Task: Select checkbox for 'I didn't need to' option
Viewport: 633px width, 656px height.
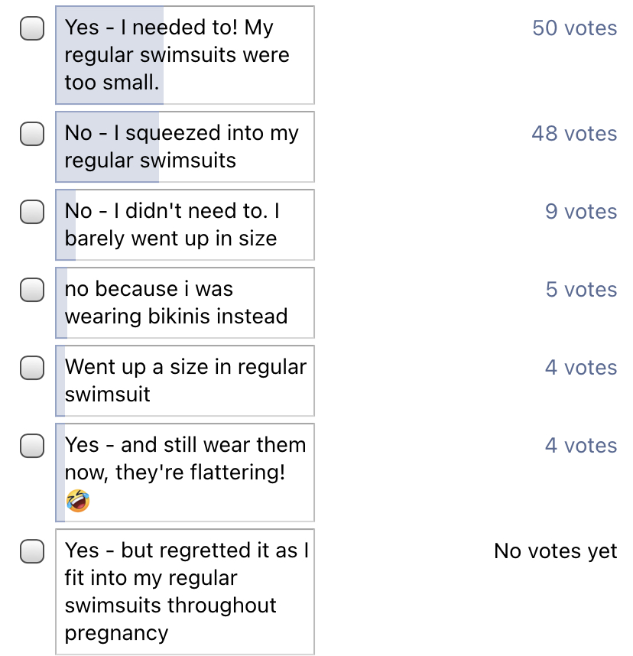Action: pos(32,212)
